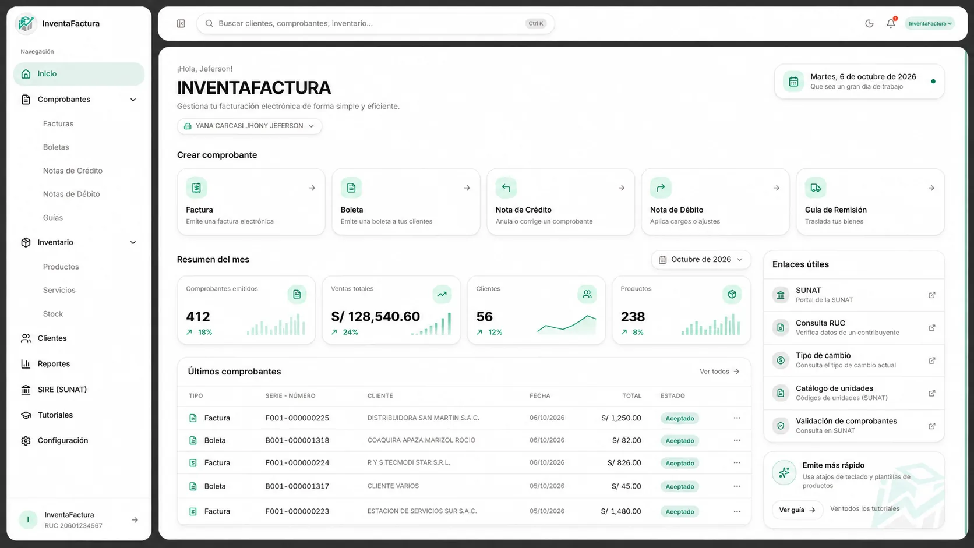
Task: Click the calendar icon in date card
Action: pos(793,82)
